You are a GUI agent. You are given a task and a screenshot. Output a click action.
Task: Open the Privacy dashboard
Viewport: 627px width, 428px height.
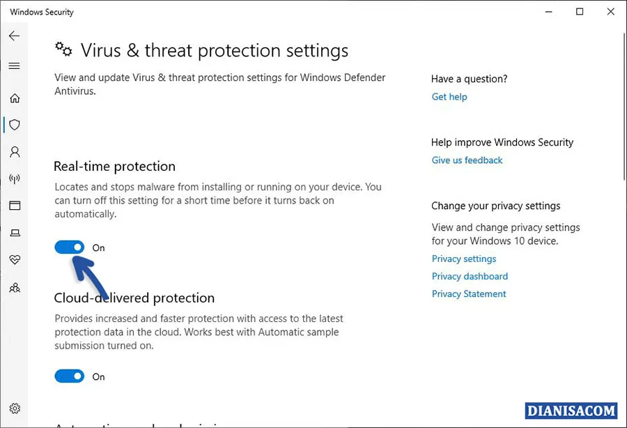click(x=470, y=276)
